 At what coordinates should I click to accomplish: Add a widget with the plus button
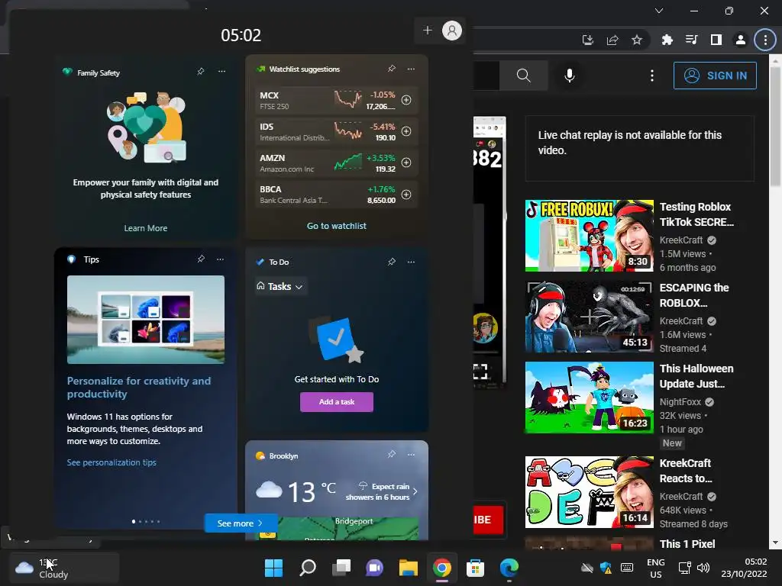[428, 31]
